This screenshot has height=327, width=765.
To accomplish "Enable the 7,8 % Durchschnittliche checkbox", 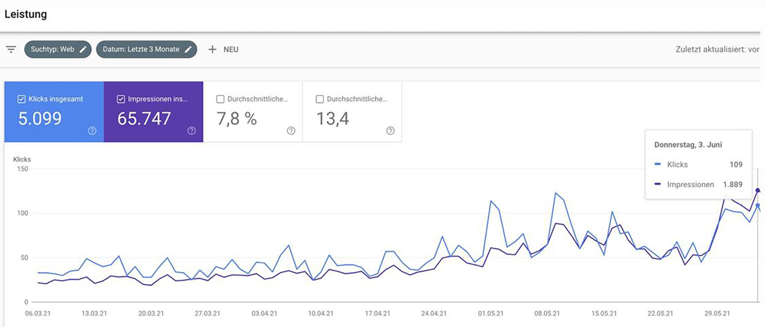I will click(220, 99).
